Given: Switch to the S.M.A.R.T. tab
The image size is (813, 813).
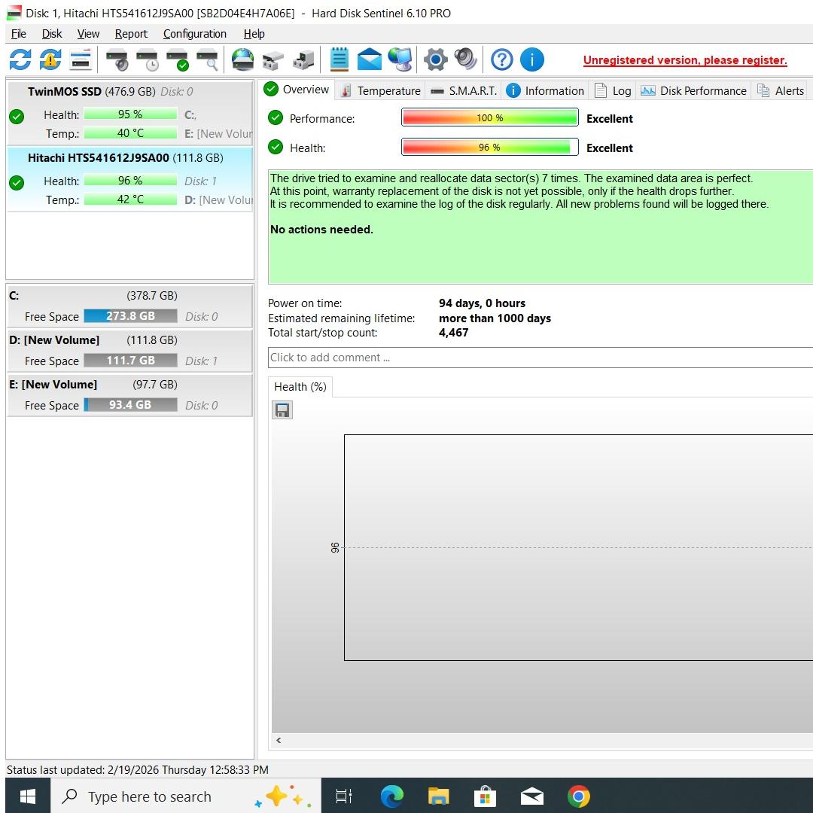Looking at the screenshot, I should [x=464, y=90].
